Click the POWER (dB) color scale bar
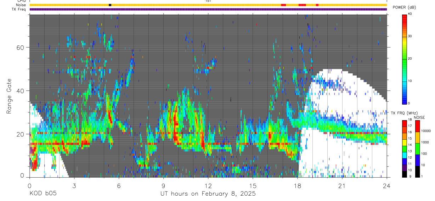The height and width of the screenshot is (201, 435). [x=404, y=59]
